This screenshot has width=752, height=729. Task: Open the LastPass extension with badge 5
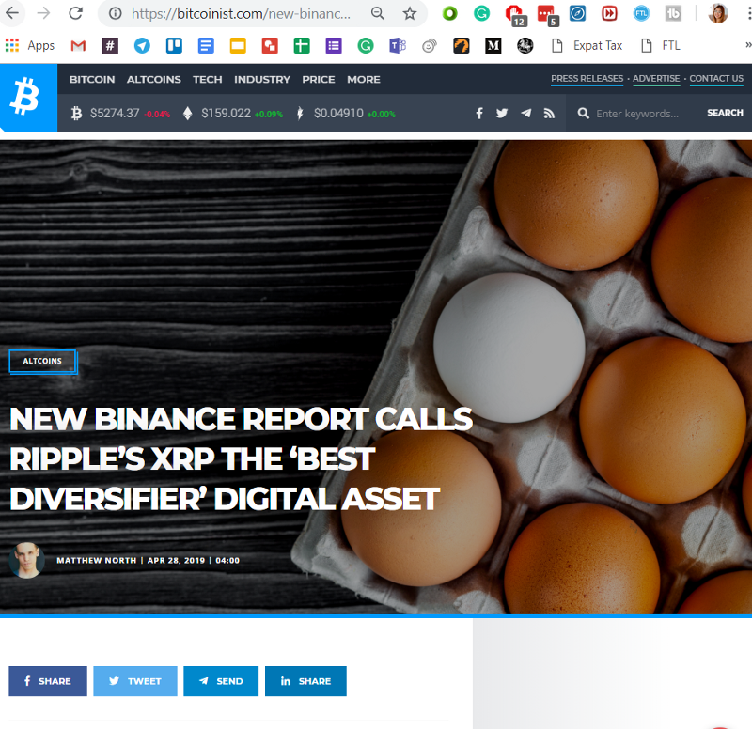(547, 15)
